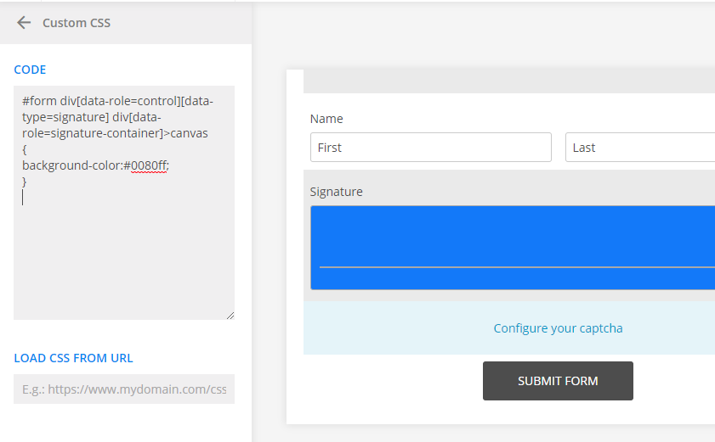Click the textarea resize grip corner
Image resolution: width=715 pixels, height=442 pixels.
pyautogui.click(x=230, y=316)
